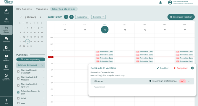Select day 31 in mini calendar

coord(31,46)
